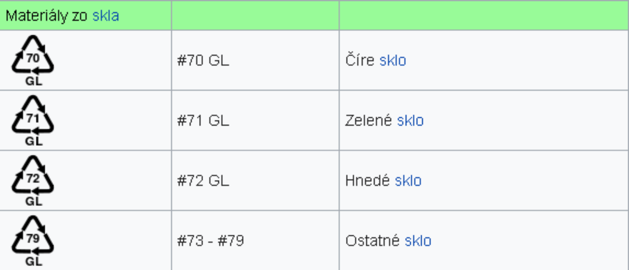
Task: Click the word 'Hnedé' in the description
Action: coord(367,180)
